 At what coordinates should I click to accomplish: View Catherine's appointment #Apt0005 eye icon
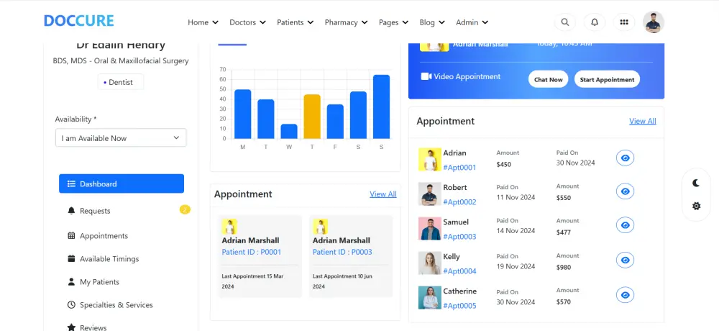[625, 295]
